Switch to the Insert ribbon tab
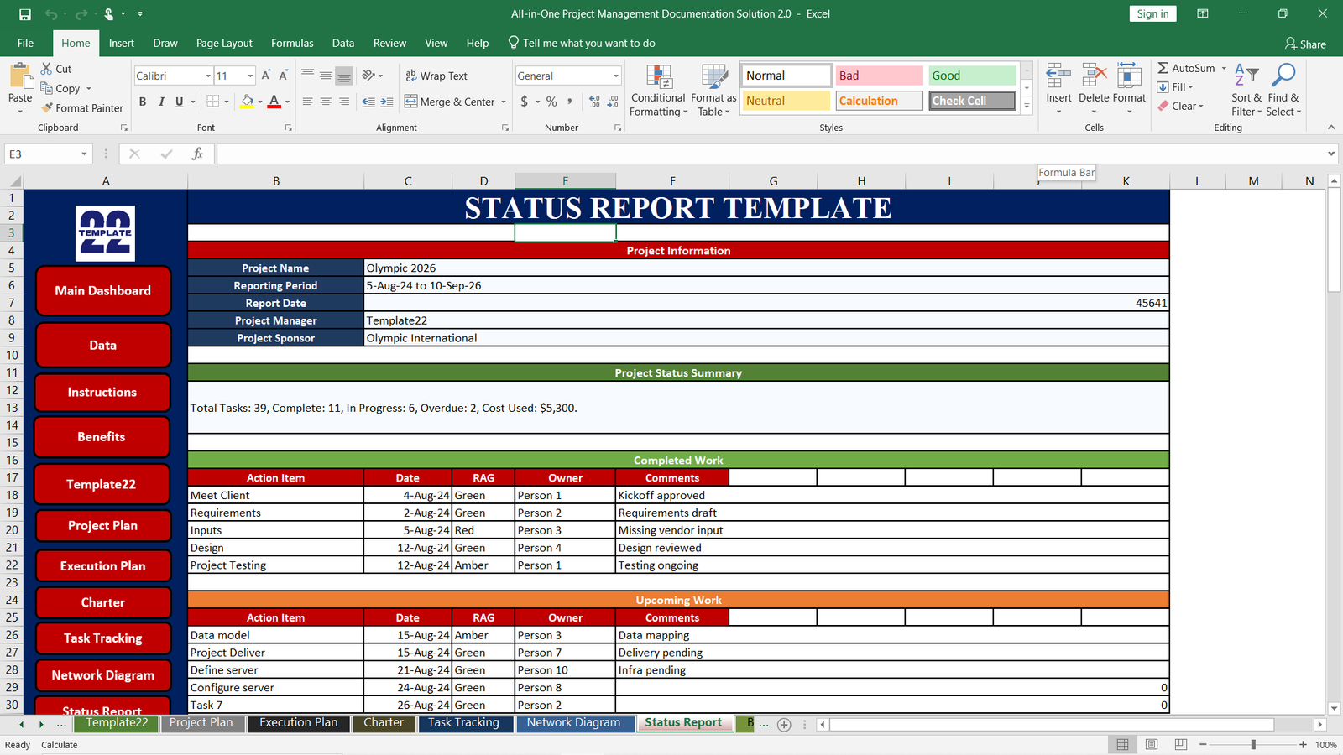 [x=122, y=44]
